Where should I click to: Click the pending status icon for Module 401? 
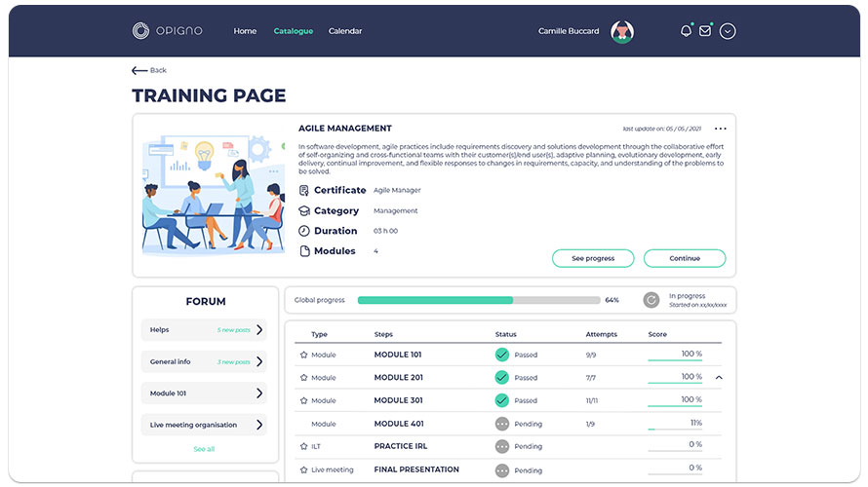tap(502, 424)
